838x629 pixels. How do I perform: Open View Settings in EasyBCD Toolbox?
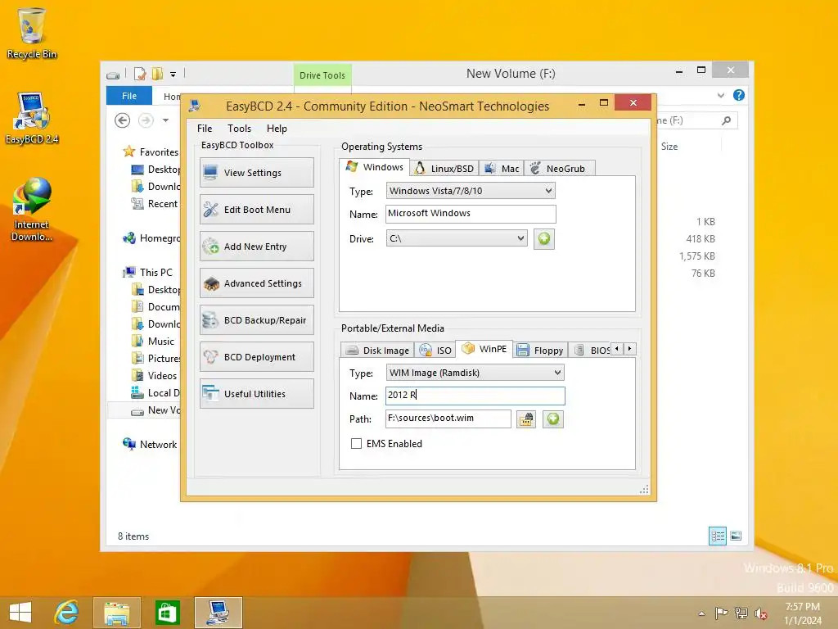[x=256, y=173]
